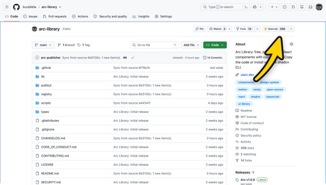Open the Add file dropdown
The width and height of the screenshot is (326, 185).
[191, 45]
